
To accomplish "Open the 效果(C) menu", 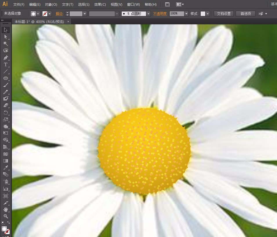I will pyautogui.click(x=100, y=4).
